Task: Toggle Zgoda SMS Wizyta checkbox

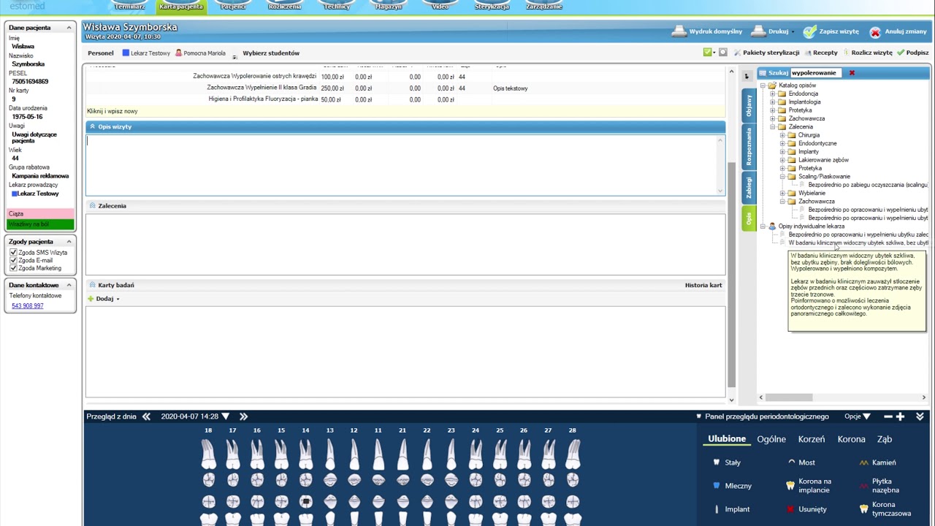Action: 13,253
